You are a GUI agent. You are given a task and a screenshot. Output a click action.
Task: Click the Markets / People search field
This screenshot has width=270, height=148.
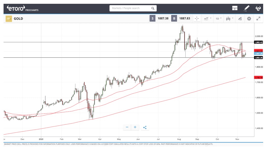click(x=130, y=8)
